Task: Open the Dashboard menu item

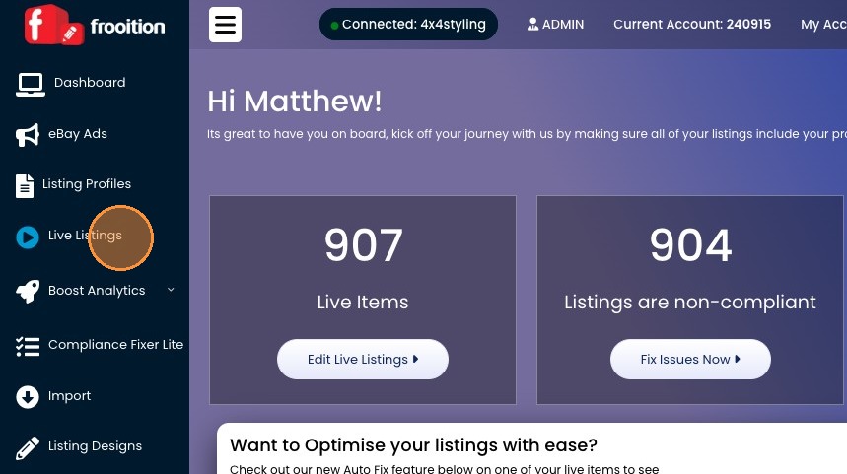Action: 90,83
